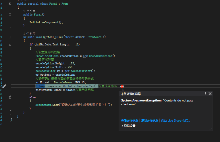
Task: Click the highlighted Bitmap keyword
Action: tap(40, 86)
